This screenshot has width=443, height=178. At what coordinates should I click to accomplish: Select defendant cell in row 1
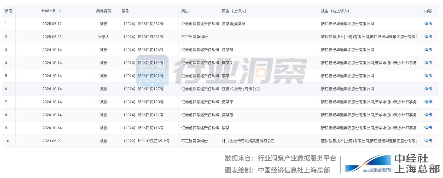pos(347,24)
